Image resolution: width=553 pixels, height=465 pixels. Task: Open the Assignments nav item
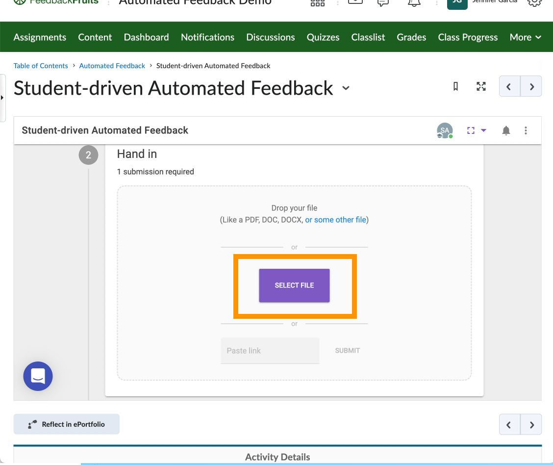40,37
